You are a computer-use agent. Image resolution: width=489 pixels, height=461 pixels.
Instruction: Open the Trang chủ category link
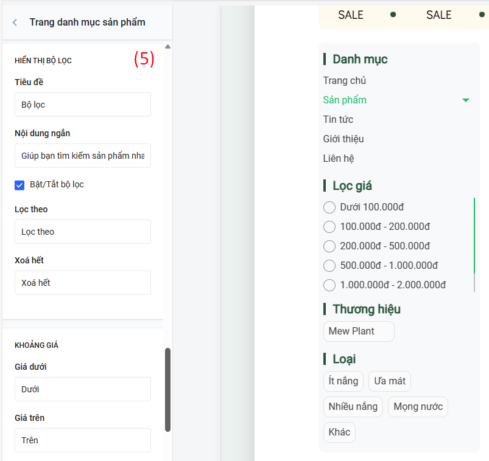point(344,81)
